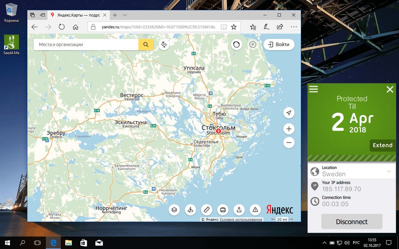Add page to favorites star

click(234, 27)
